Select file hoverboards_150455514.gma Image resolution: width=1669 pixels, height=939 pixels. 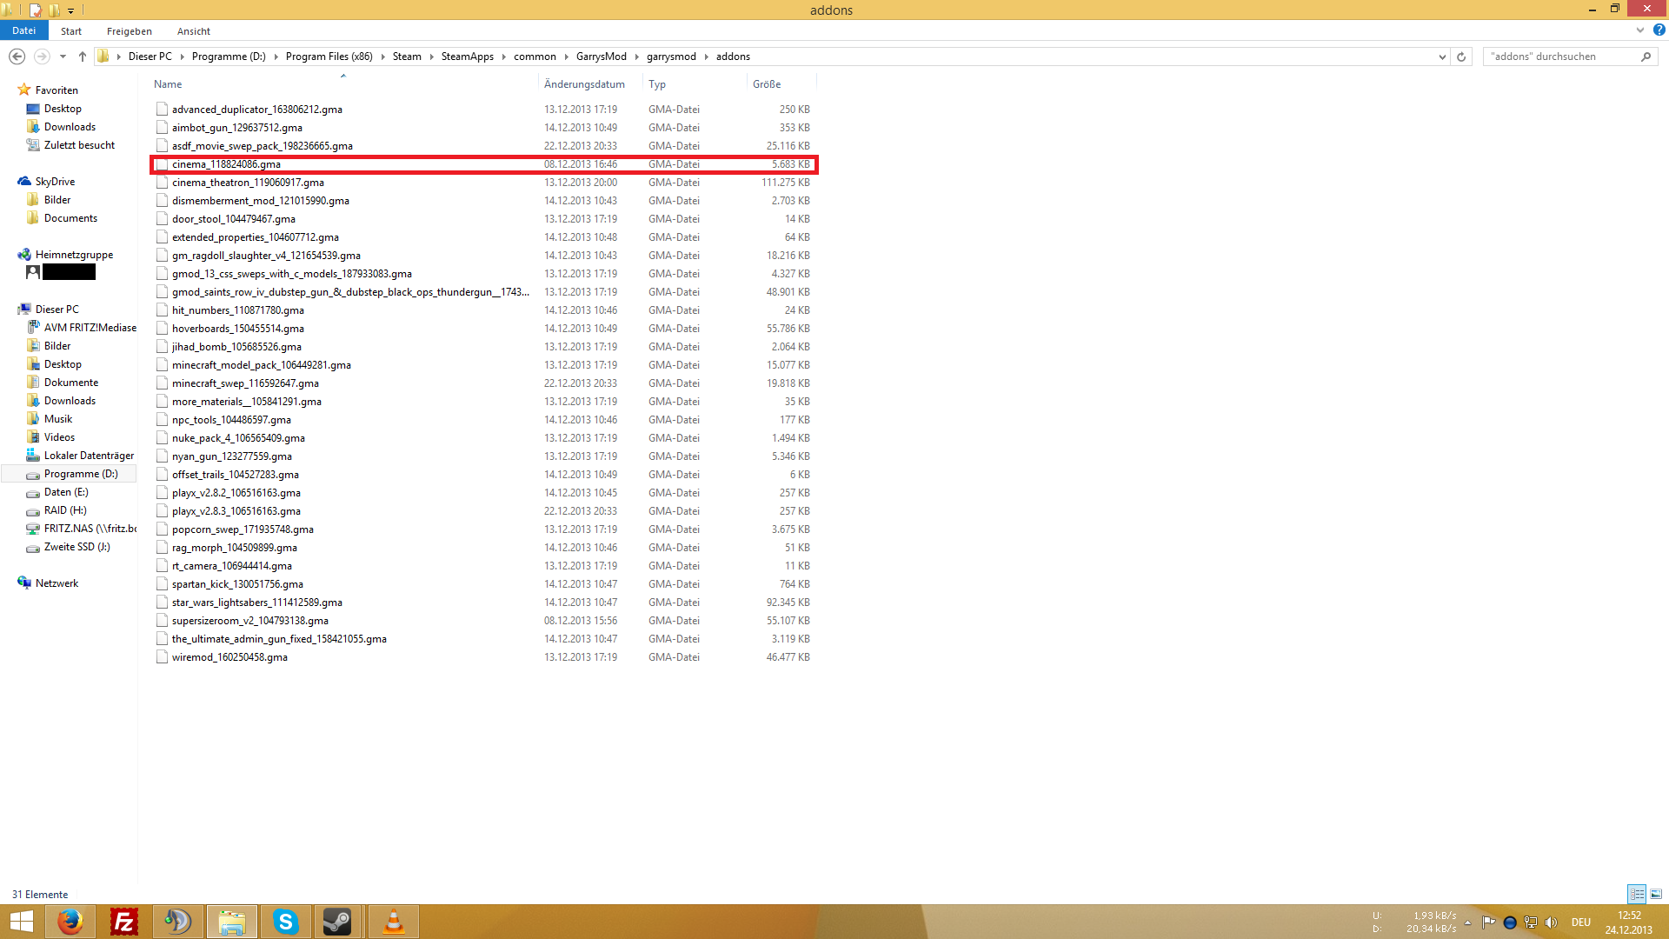[x=238, y=329]
